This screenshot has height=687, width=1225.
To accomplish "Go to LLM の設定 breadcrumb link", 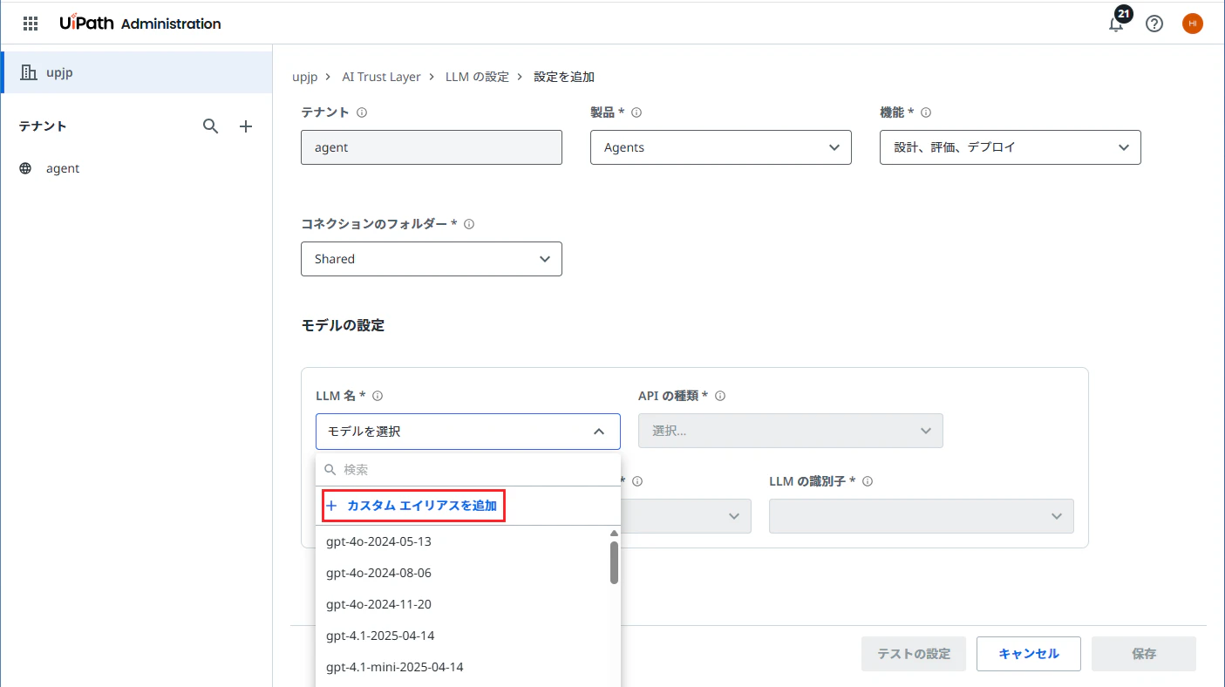I will click(477, 77).
